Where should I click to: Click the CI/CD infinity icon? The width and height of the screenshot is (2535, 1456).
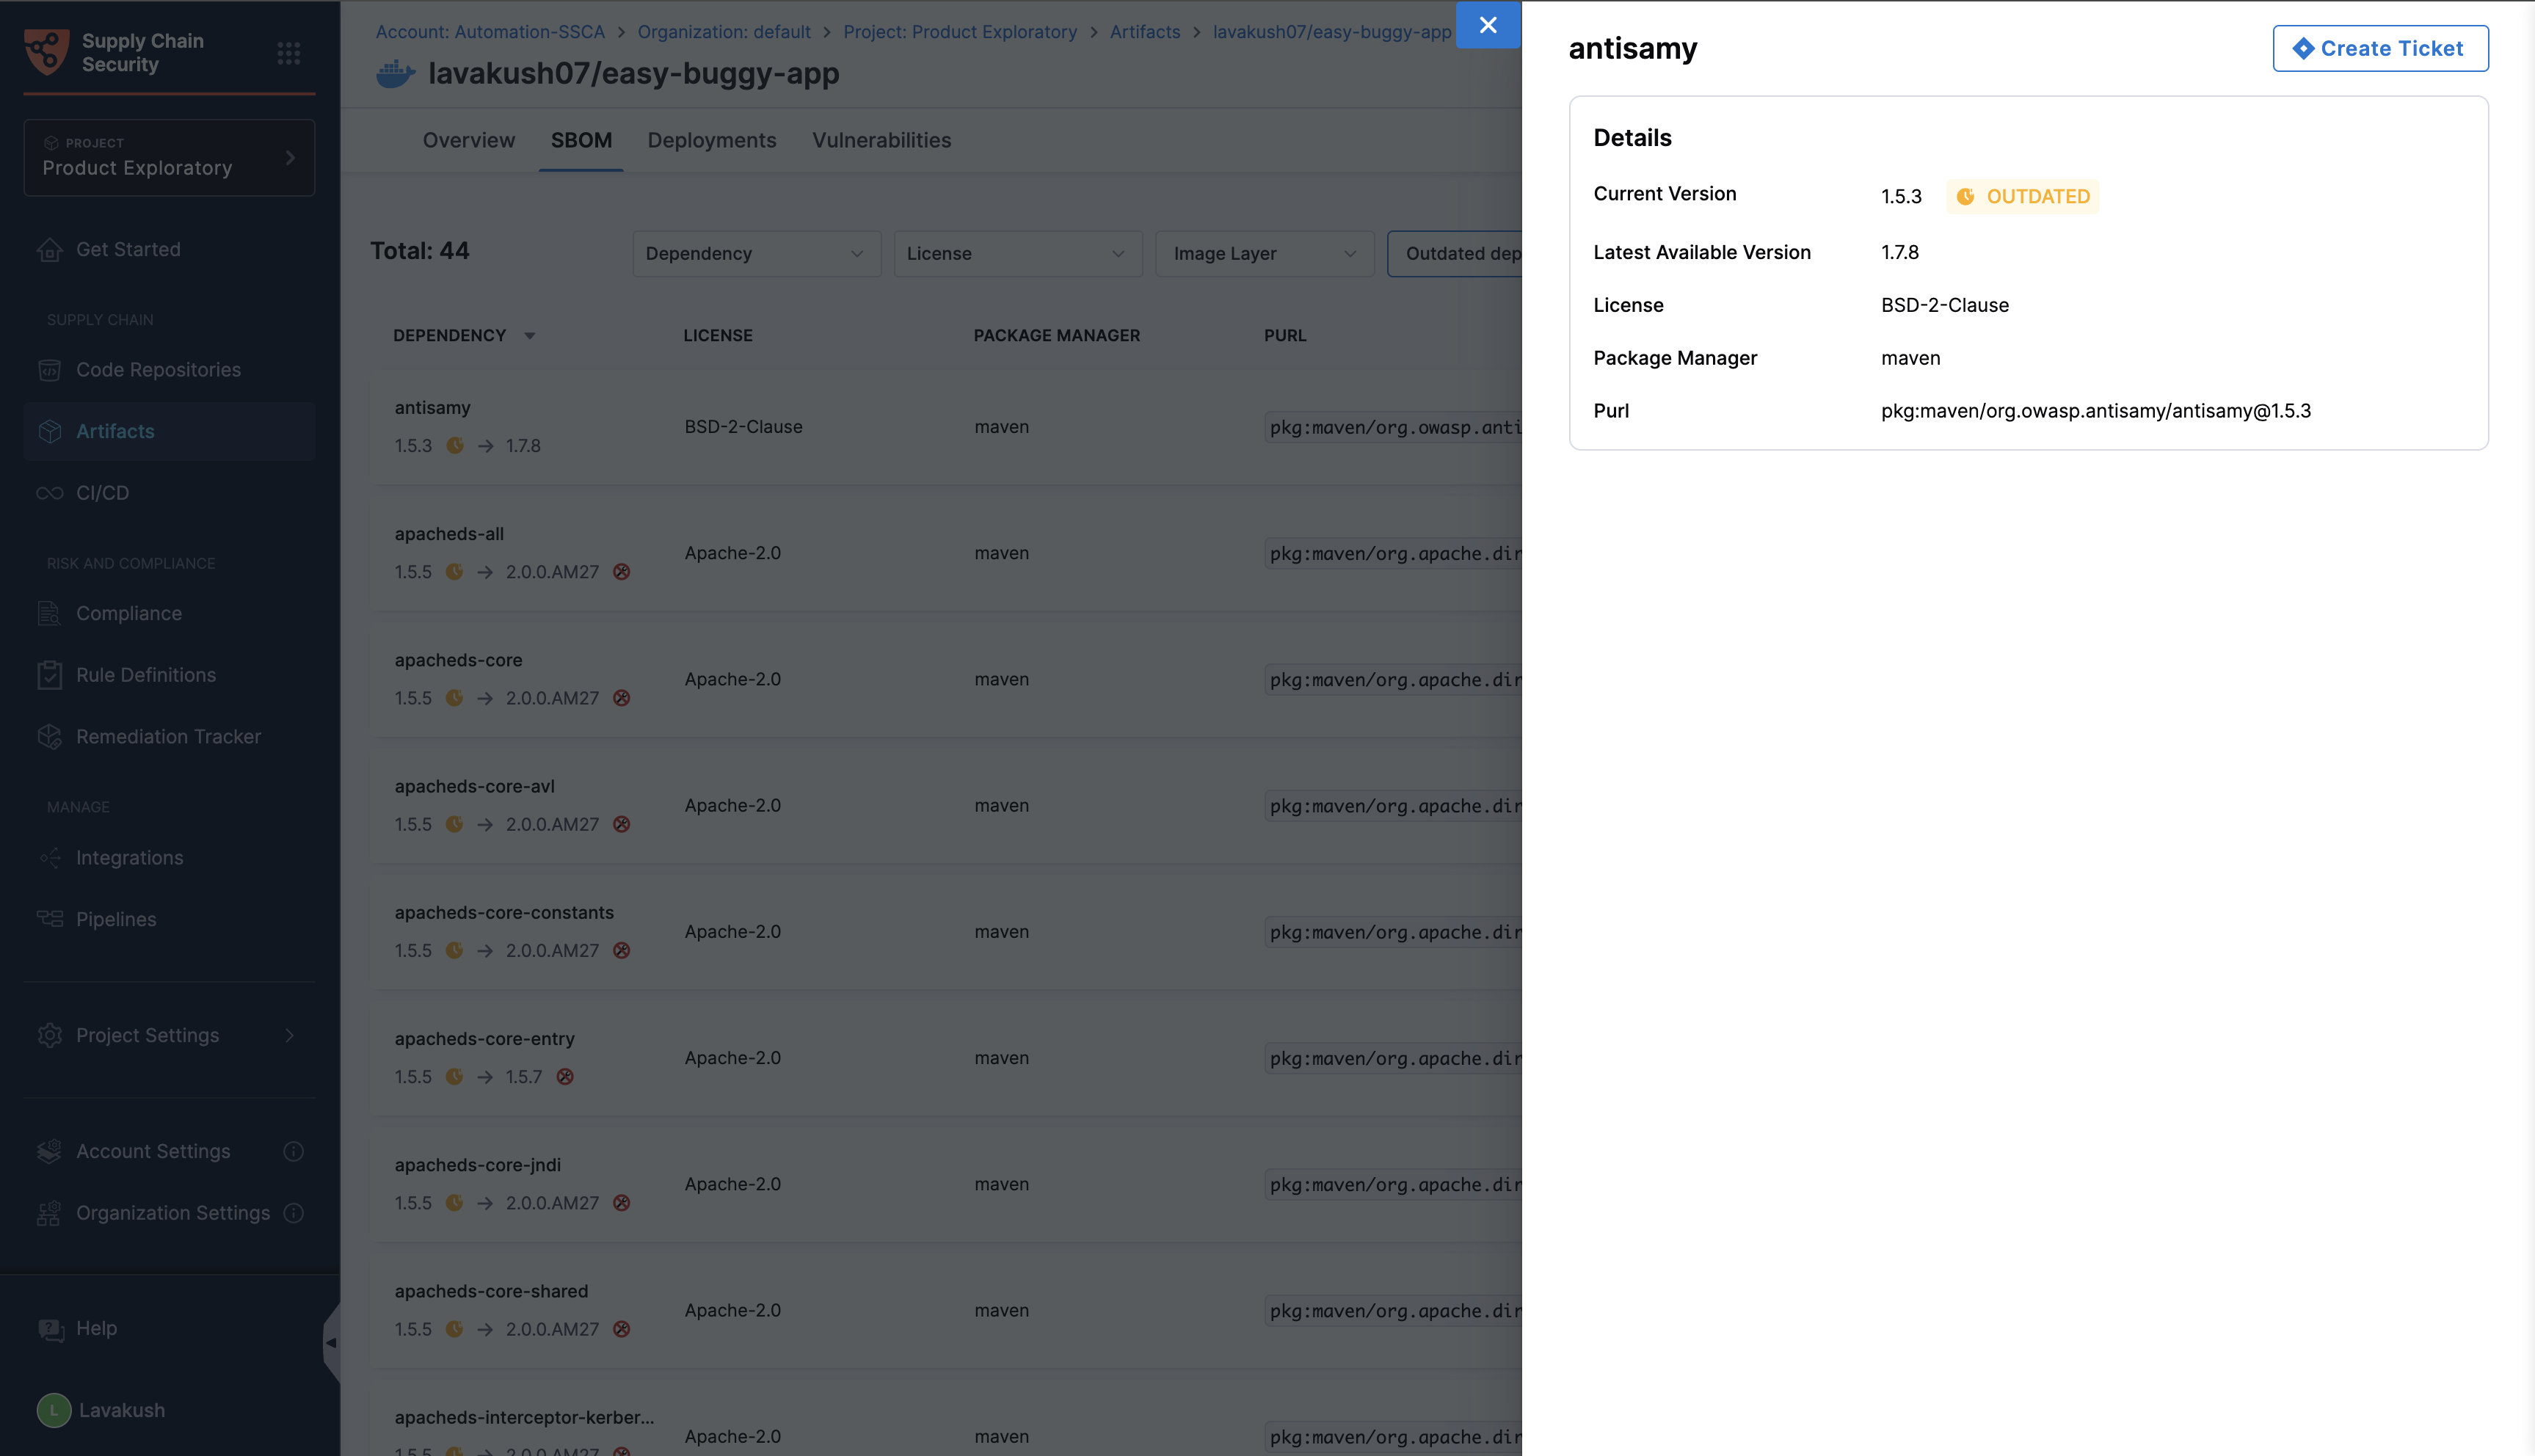[x=50, y=493]
